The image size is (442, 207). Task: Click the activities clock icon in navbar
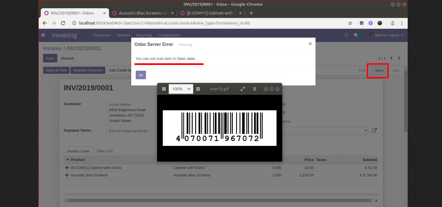346,35
